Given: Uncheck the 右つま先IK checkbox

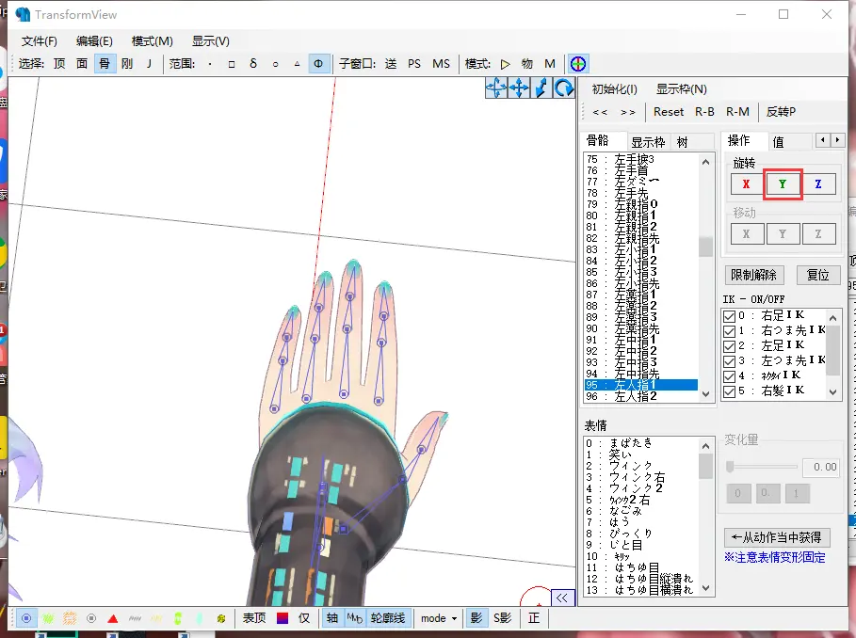Looking at the screenshot, I should tap(729, 331).
